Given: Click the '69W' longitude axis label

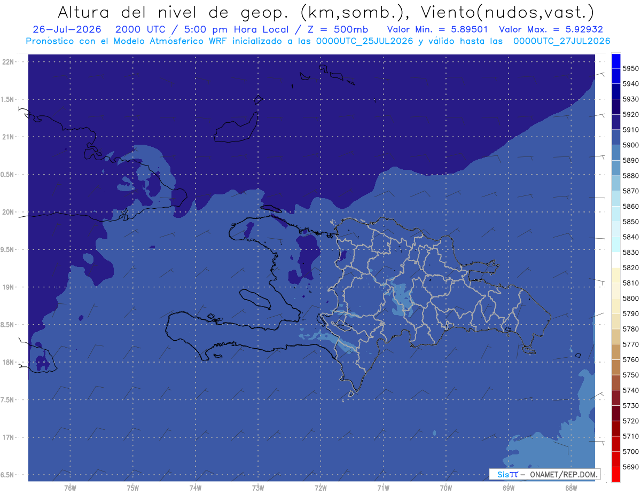Looking at the screenshot, I should coord(508,488).
